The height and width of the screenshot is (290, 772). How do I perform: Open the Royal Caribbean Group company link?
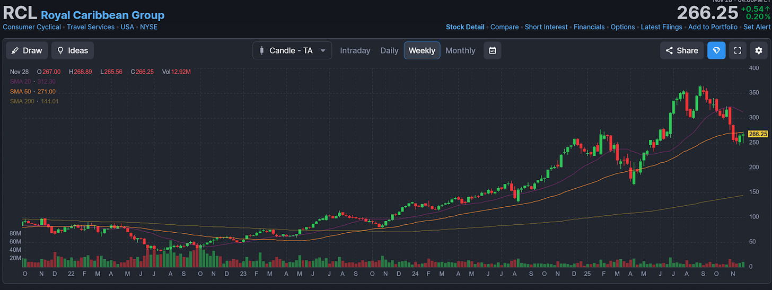tap(103, 15)
